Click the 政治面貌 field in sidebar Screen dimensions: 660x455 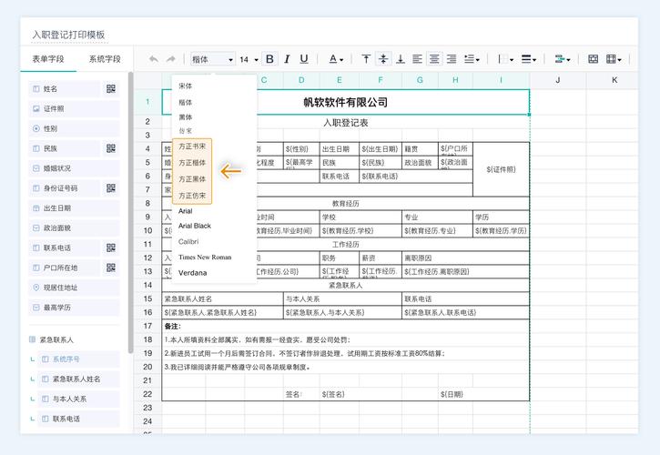point(74,227)
